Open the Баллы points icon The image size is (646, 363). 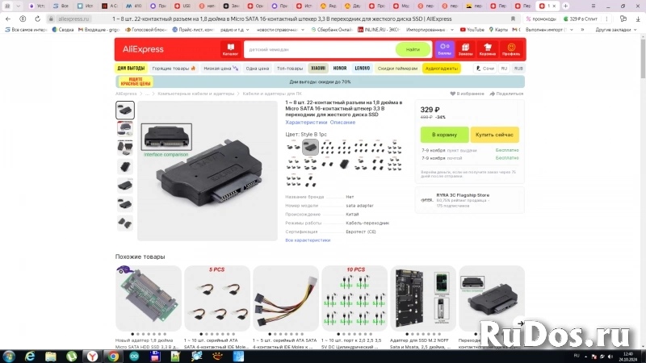(x=444, y=49)
